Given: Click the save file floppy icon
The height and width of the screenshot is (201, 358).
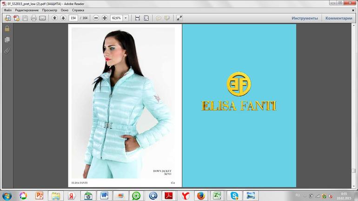Looking at the screenshot, I should coord(25,18).
